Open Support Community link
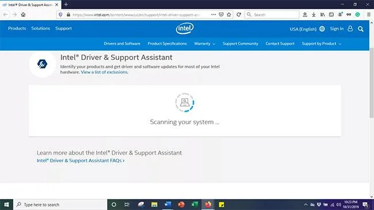 tap(241, 44)
